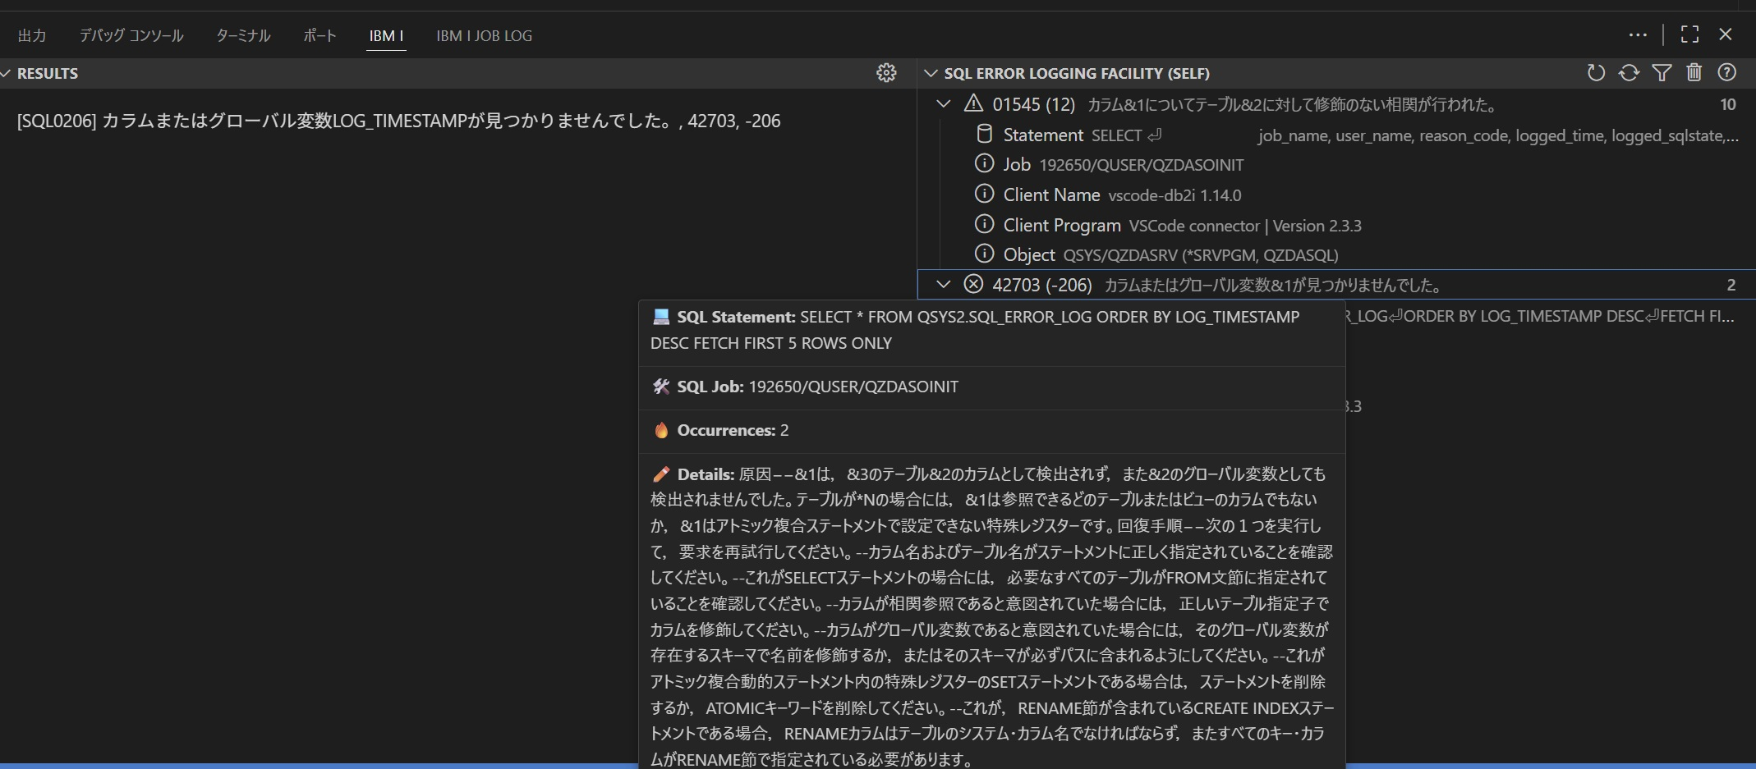The width and height of the screenshot is (1756, 769).
Task: Click the single-arrow refresh icon in SELF header
Action: 1595,73
